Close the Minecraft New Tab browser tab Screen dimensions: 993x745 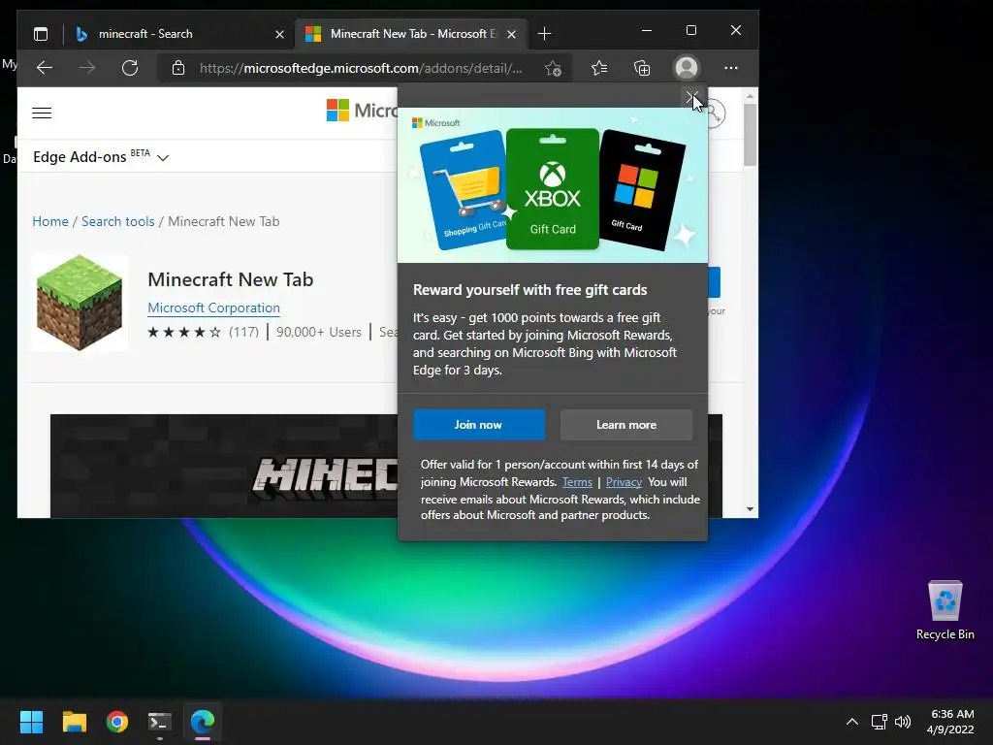[511, 34]
